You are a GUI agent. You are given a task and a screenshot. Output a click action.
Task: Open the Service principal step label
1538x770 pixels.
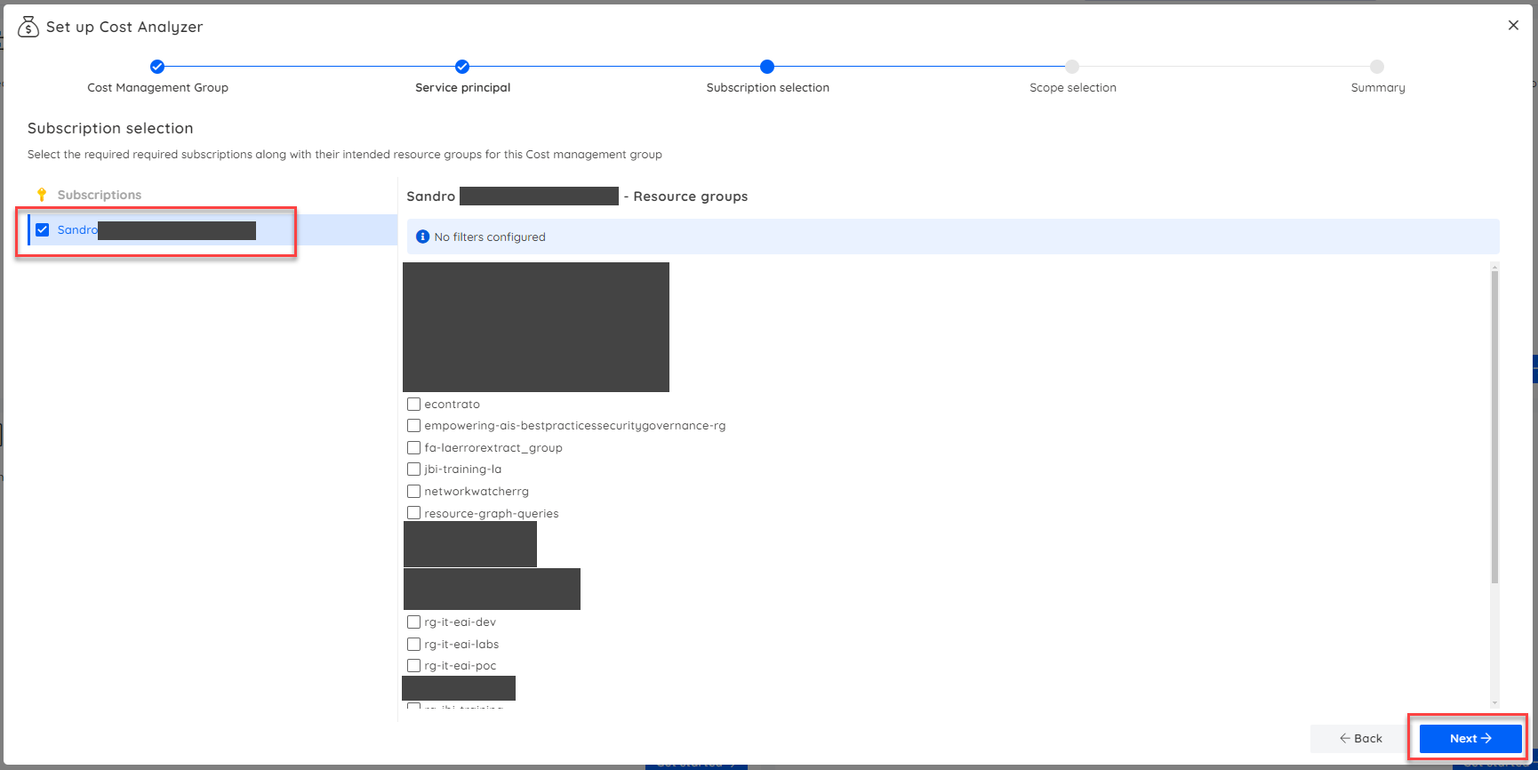462,88
